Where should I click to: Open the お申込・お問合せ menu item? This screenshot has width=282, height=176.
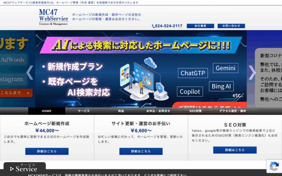(x=158, y=111)
